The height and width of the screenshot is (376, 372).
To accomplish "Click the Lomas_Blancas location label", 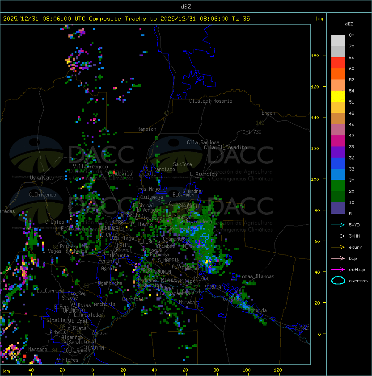I will (257, 276).
